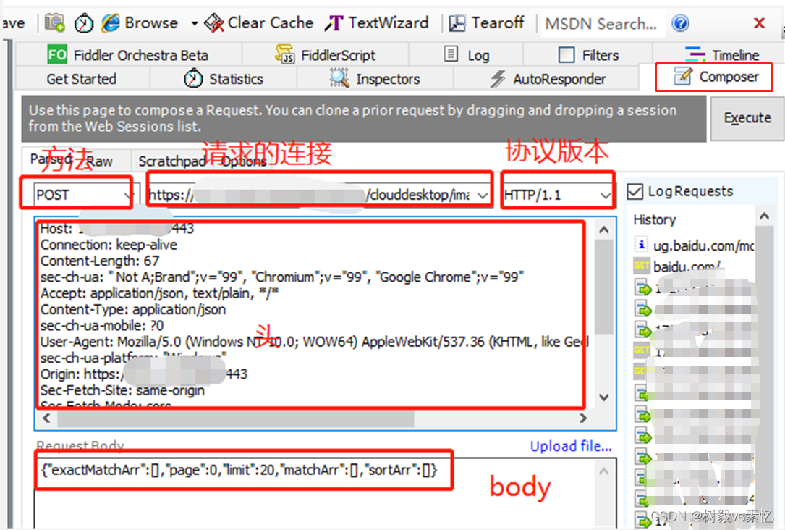Open the Get Started tab

pyautogui.click(x=82, y=79)
